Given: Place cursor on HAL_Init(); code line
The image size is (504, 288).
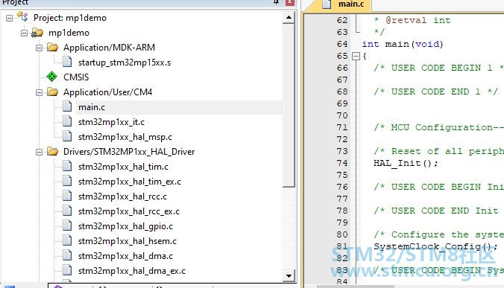Looking at the screenshot, I should [406, 163].
